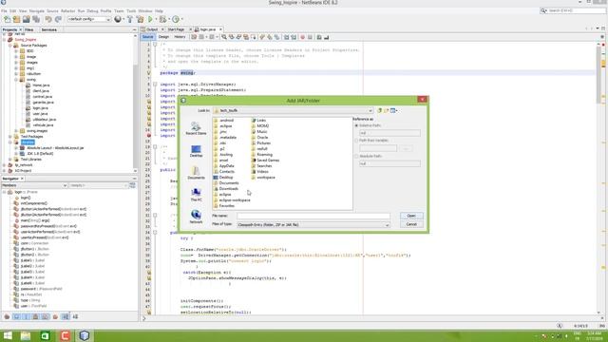Switch to the Services tab
608x342 pixels.
pos(48,29)
